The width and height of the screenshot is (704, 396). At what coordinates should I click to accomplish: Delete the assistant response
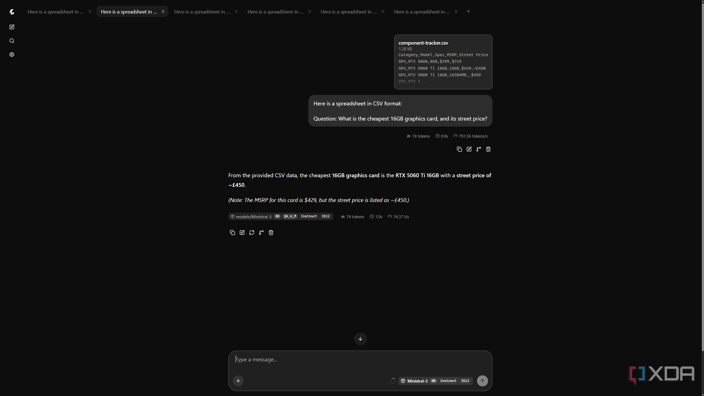[x=271, y=233]
